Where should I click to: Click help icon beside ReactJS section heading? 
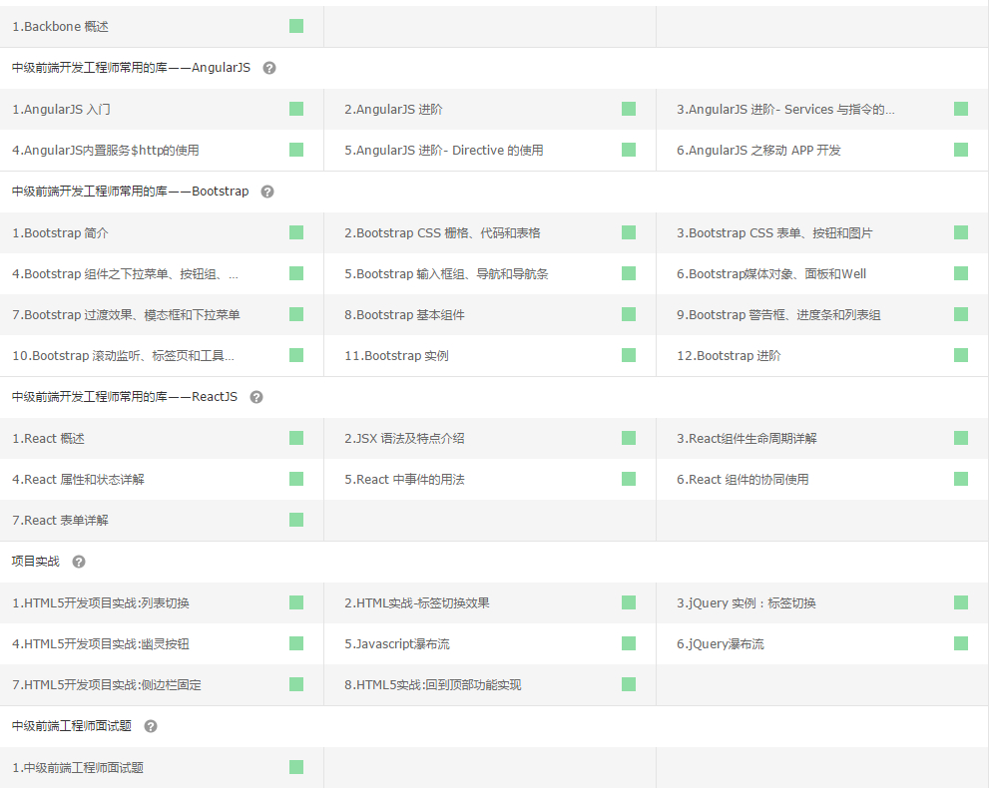click(256, 397)
